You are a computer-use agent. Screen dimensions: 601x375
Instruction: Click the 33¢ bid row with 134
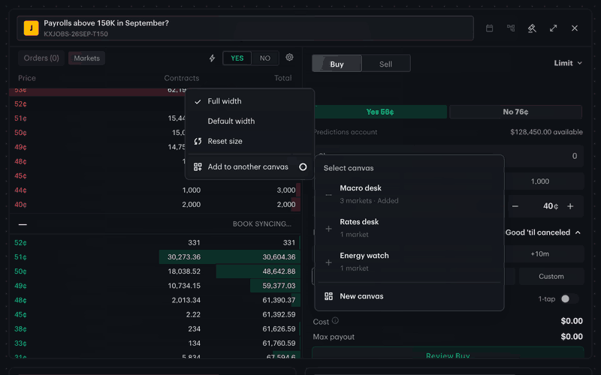pos(155,343)
